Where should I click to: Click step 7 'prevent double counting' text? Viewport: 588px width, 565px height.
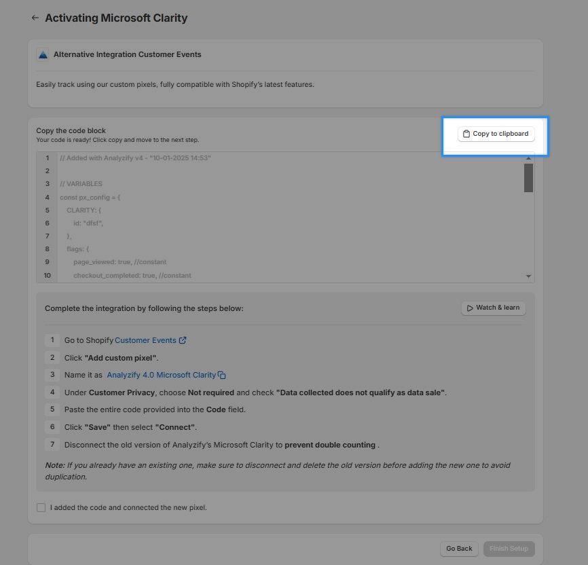pos(330,445)
